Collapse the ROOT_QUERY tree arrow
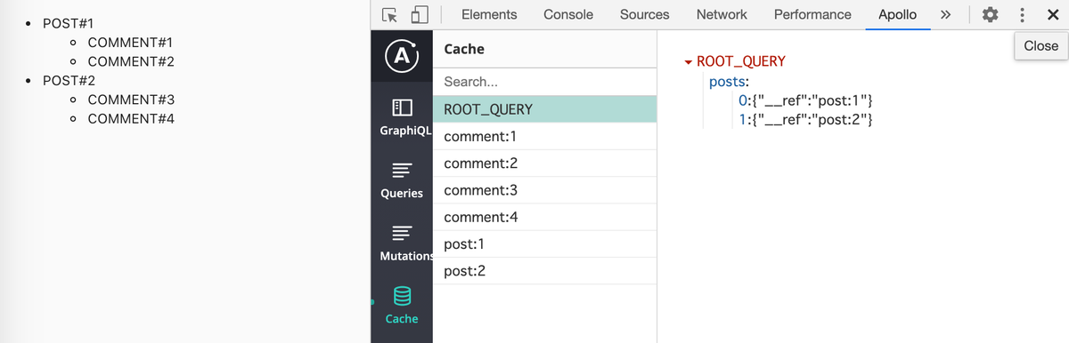 pyautogui.click(x=689, y=62)
